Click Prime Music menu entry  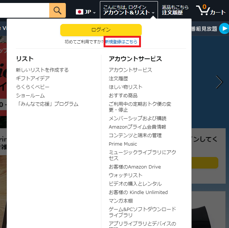coord(123,144)
